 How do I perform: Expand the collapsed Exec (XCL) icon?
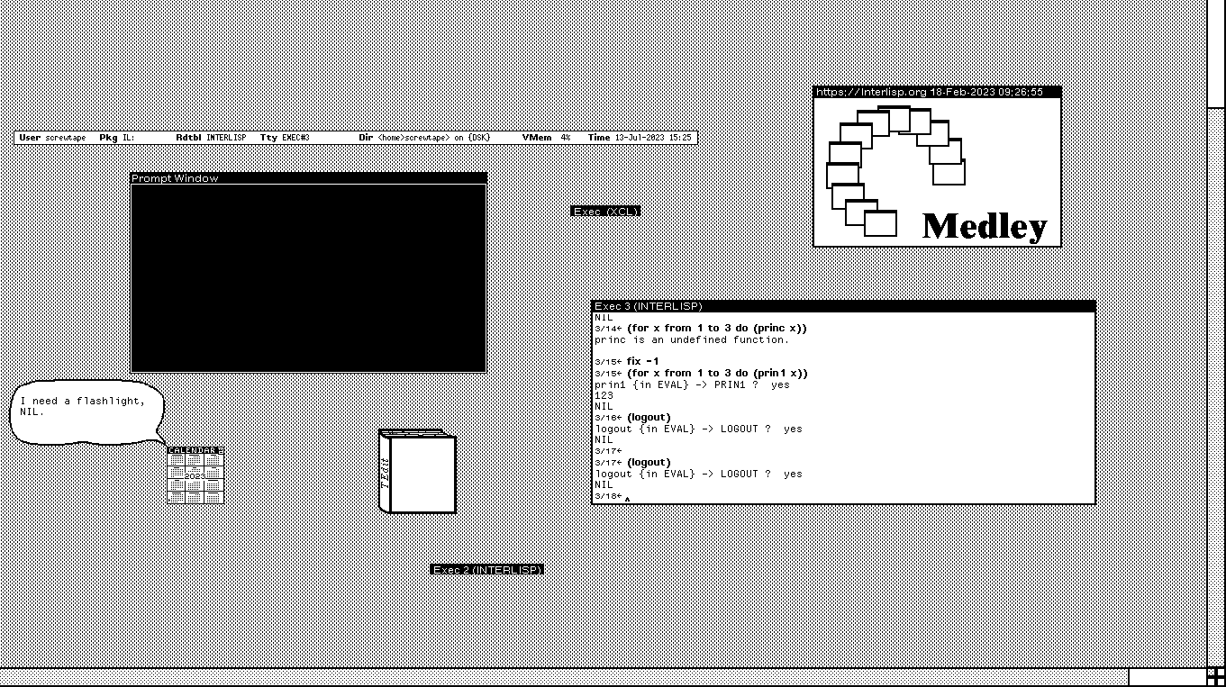click(x=605, y=212)
